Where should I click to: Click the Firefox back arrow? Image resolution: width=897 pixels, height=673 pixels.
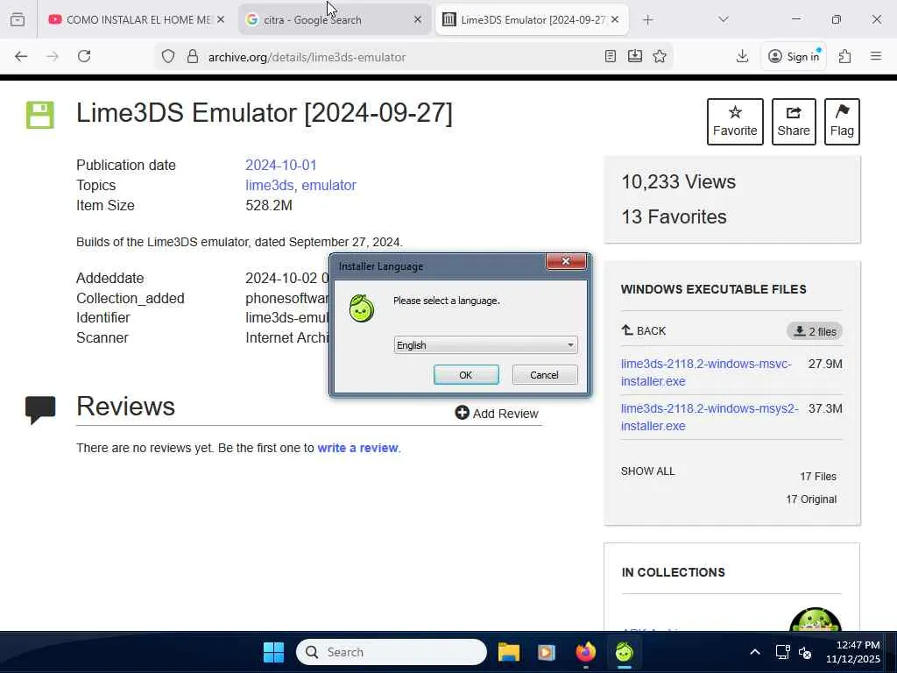(x=21, y=56)
